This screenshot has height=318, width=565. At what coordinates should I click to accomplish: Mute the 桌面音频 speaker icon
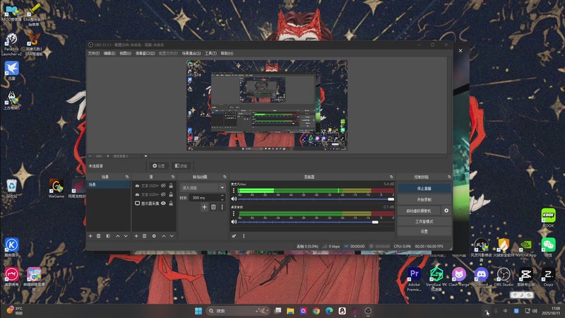tap(234, 222)
